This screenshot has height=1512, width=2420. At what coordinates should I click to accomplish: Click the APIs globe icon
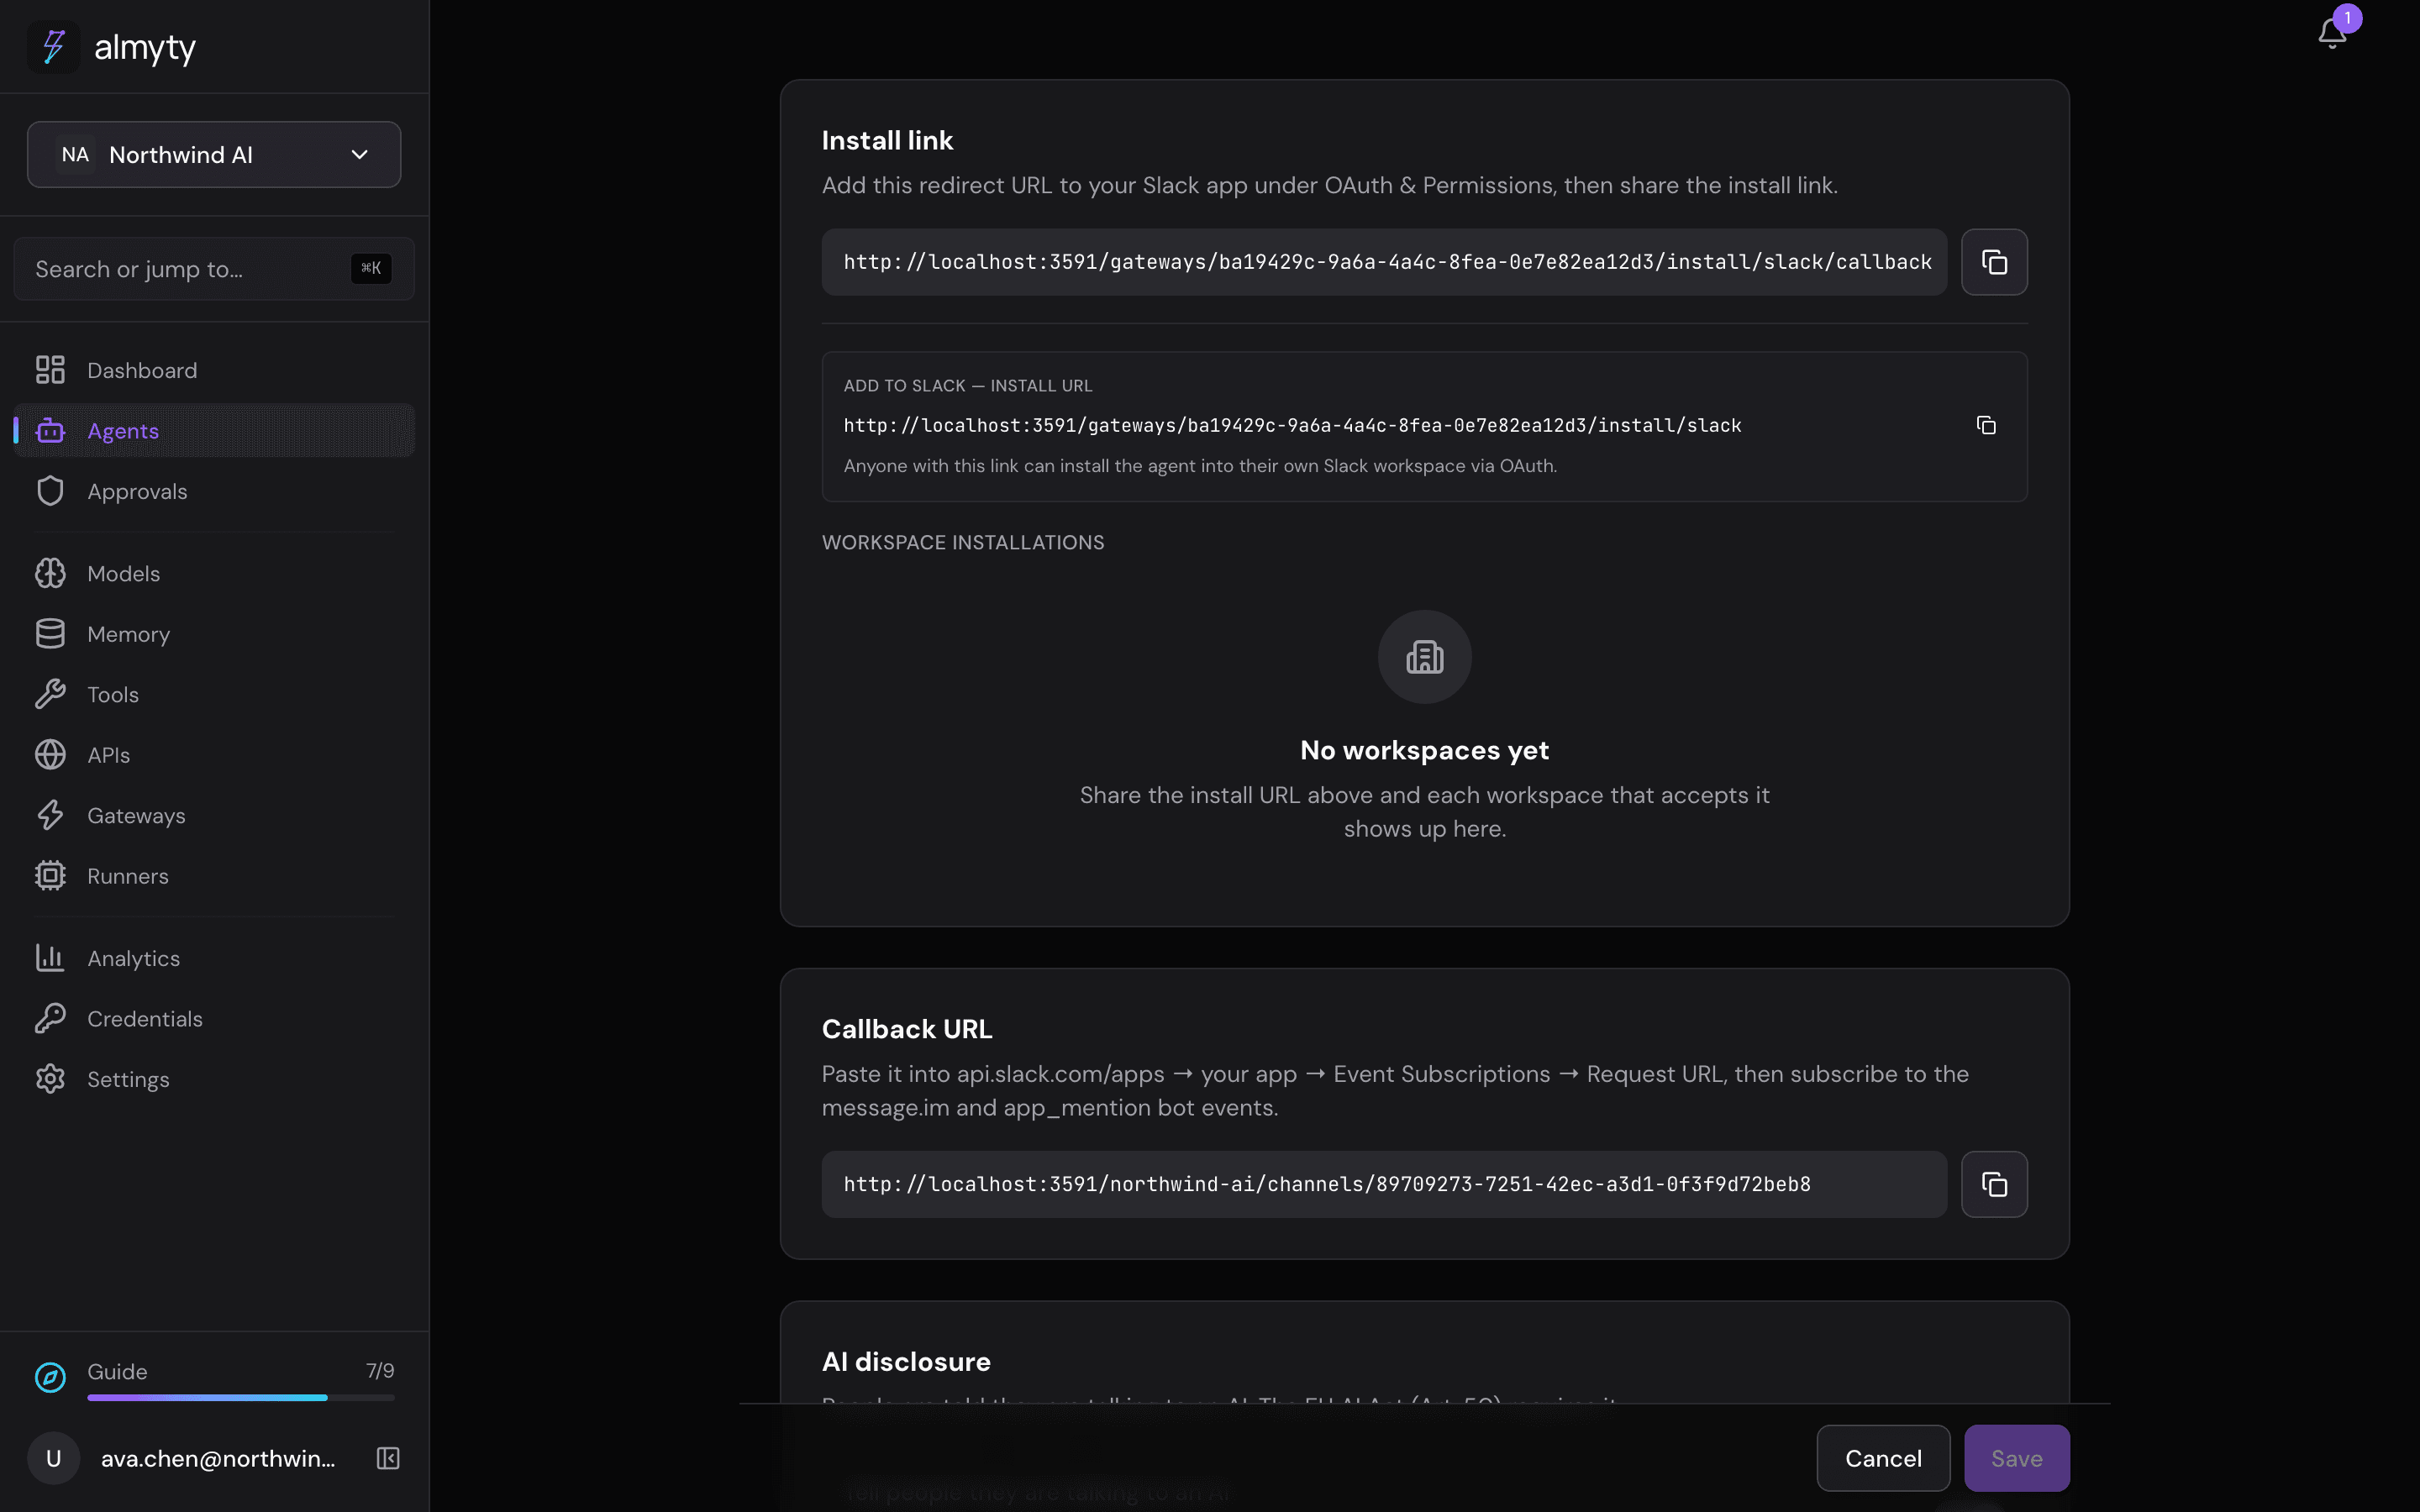pos(50,755)
